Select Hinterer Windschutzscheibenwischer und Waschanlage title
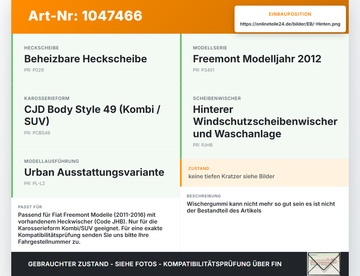Viewport: 360px width, 276px height. [x=265, y=121]
